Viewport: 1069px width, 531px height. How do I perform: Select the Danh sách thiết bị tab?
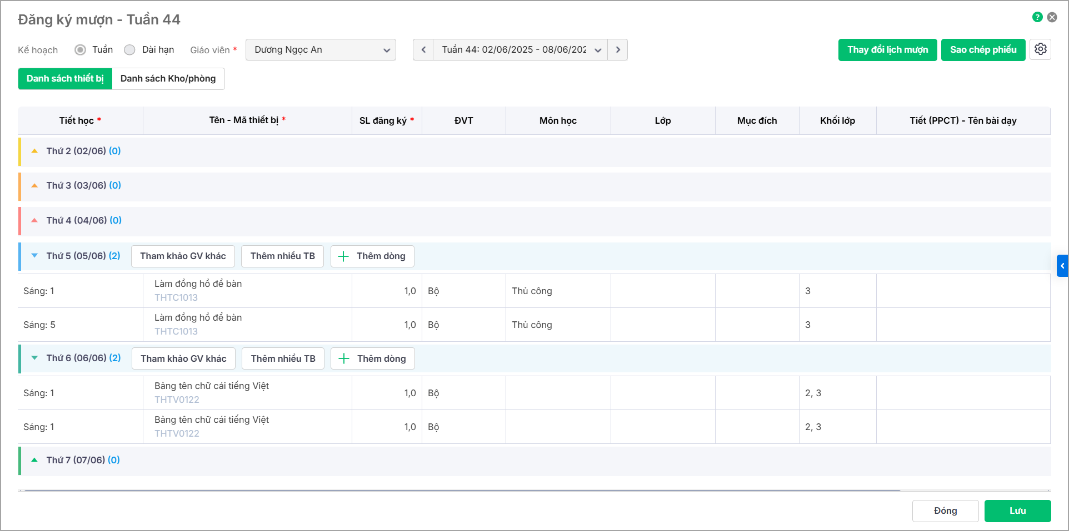[65, 79]
